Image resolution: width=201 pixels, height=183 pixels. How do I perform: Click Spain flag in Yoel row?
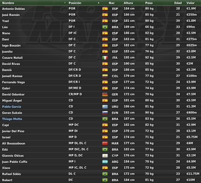click(105, 21)
